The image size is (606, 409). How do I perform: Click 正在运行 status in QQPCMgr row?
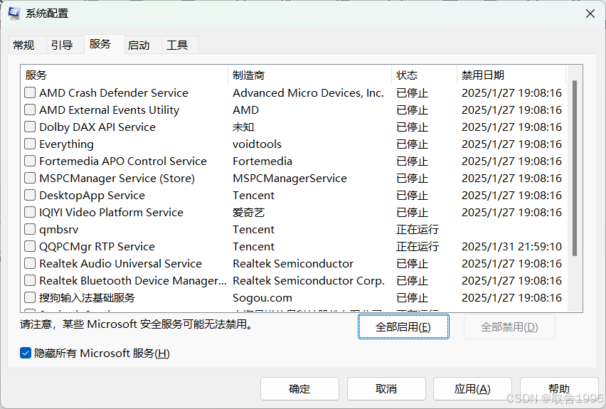tap(418, 246)
